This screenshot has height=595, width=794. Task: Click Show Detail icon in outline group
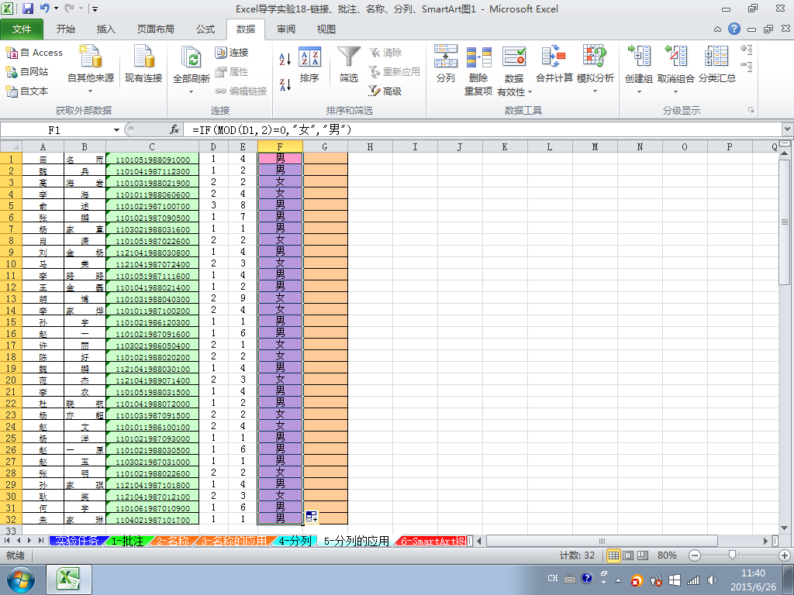pyautogui.click(x=747, y=50)
